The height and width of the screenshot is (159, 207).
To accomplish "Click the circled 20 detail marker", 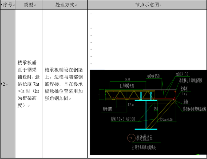I will [131, 138].
